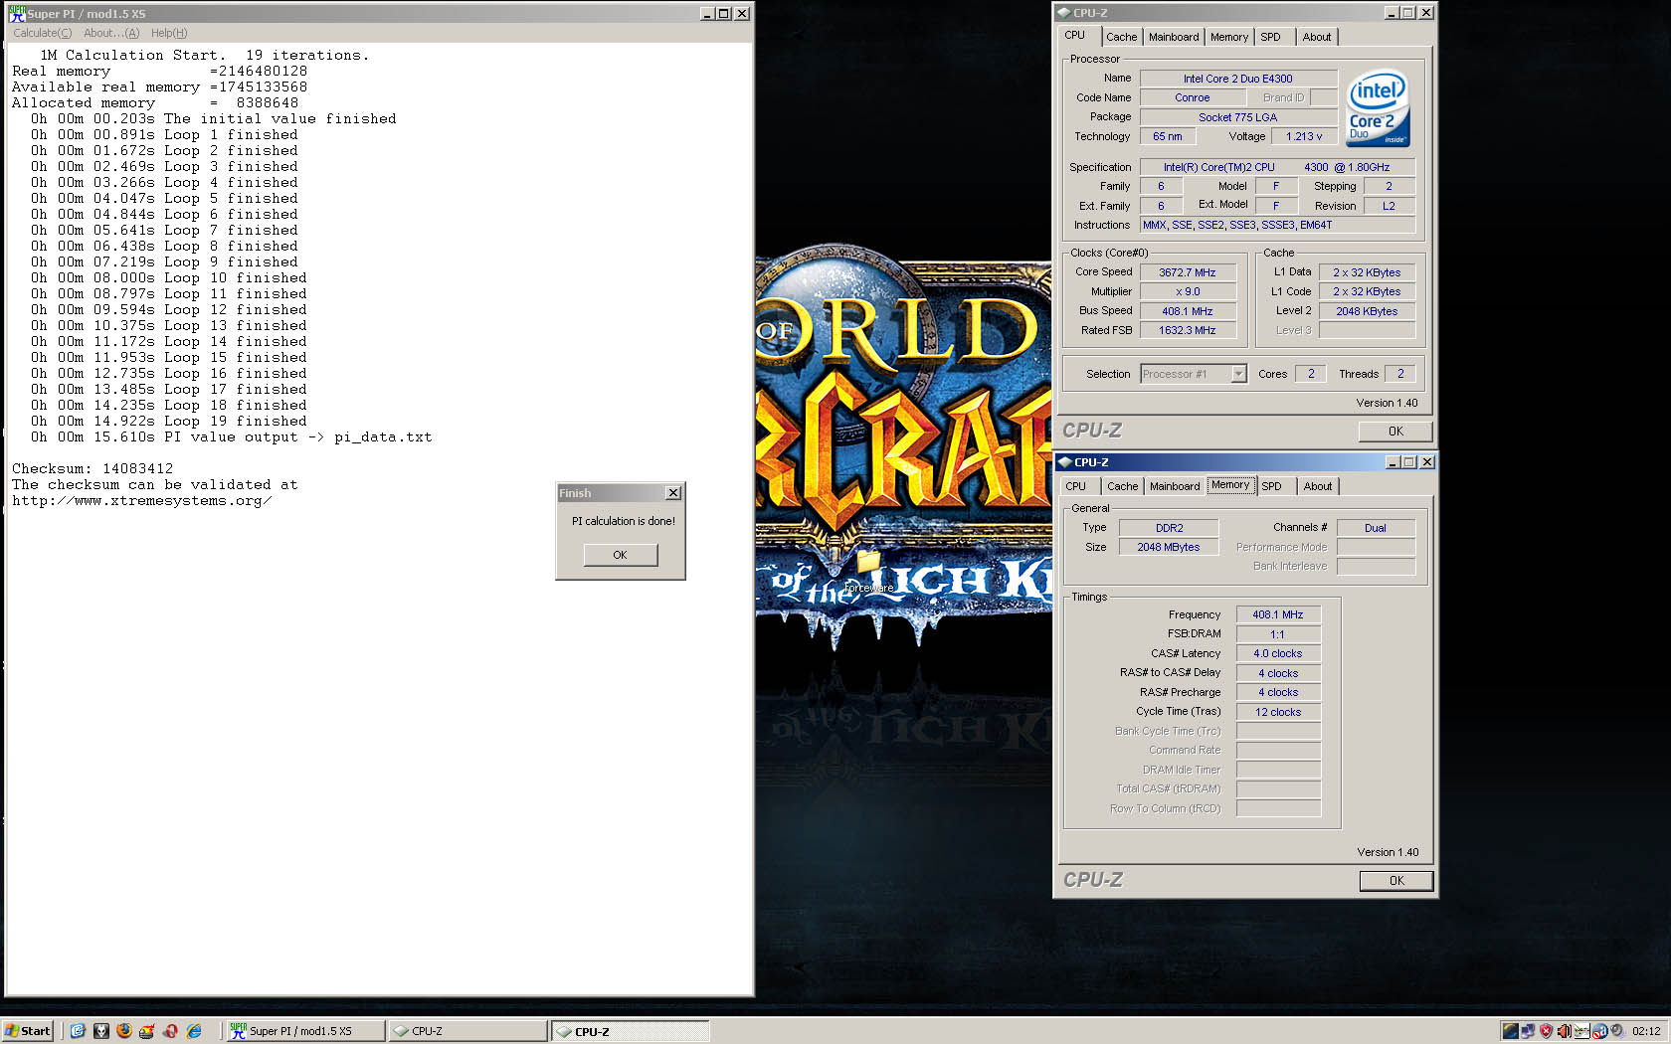Open the Forceware folder on the desktop
The image size is (1671, 1044).
pyautogui.click(x=869, y=572)
